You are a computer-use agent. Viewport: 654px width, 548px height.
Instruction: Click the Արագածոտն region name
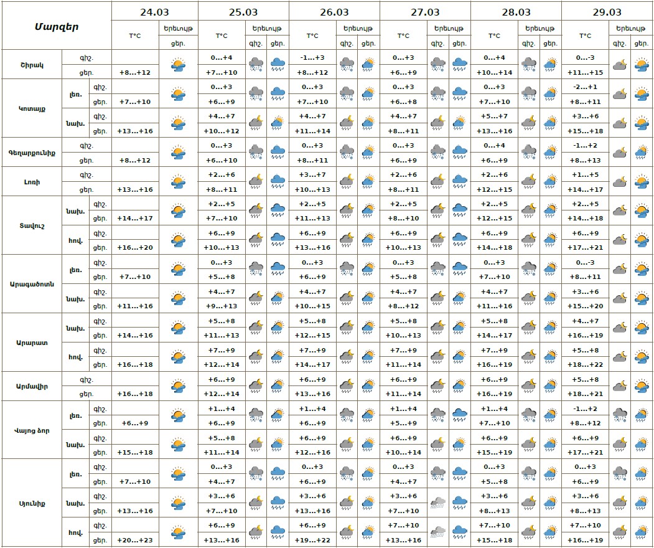[x=32, y=284]
